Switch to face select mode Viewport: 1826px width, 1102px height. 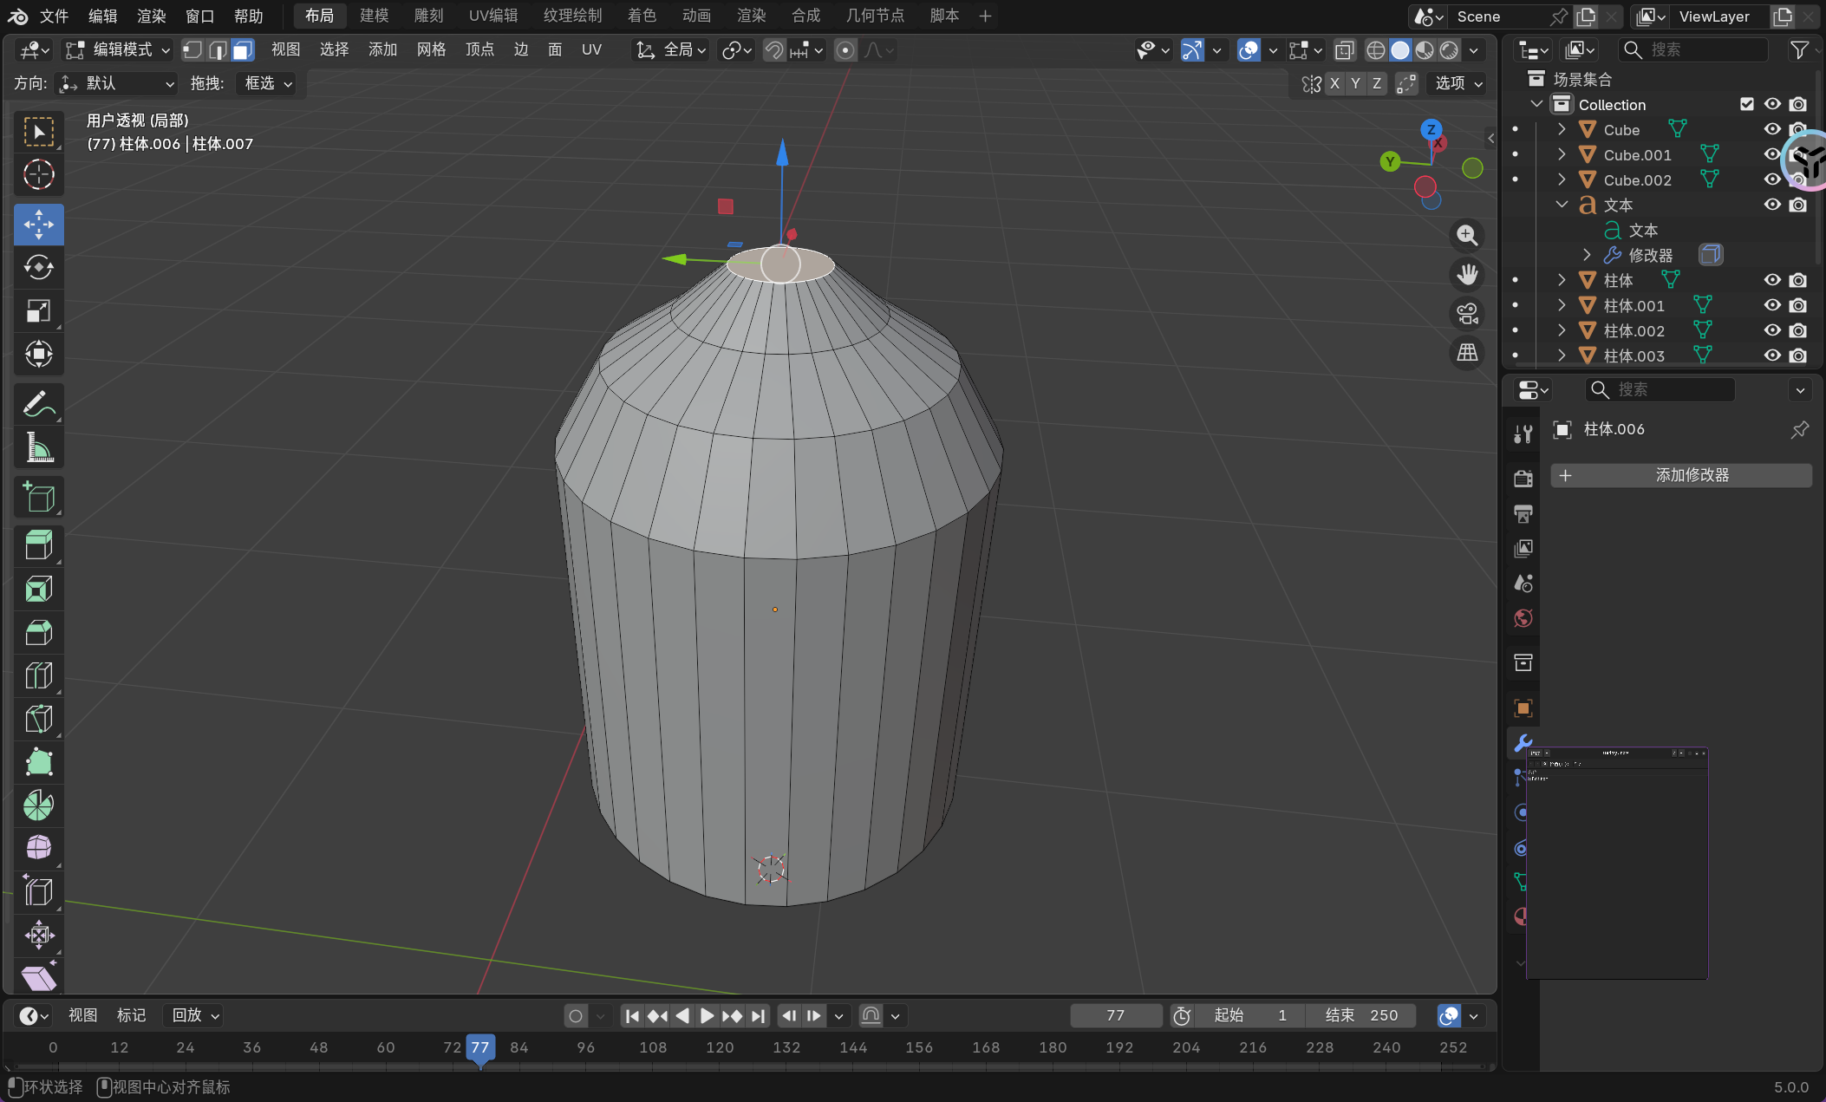[x=244, y=50]
